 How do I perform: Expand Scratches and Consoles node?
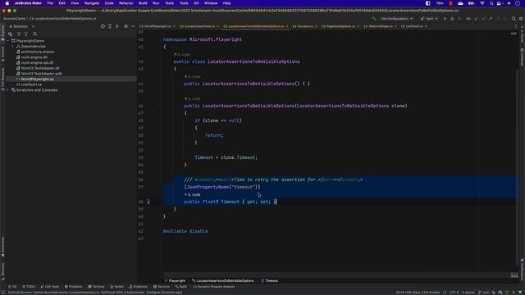coord(8,90)
